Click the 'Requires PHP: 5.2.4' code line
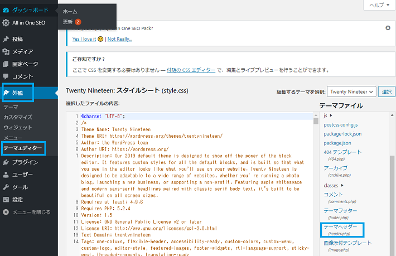 [x=105, y=209]
